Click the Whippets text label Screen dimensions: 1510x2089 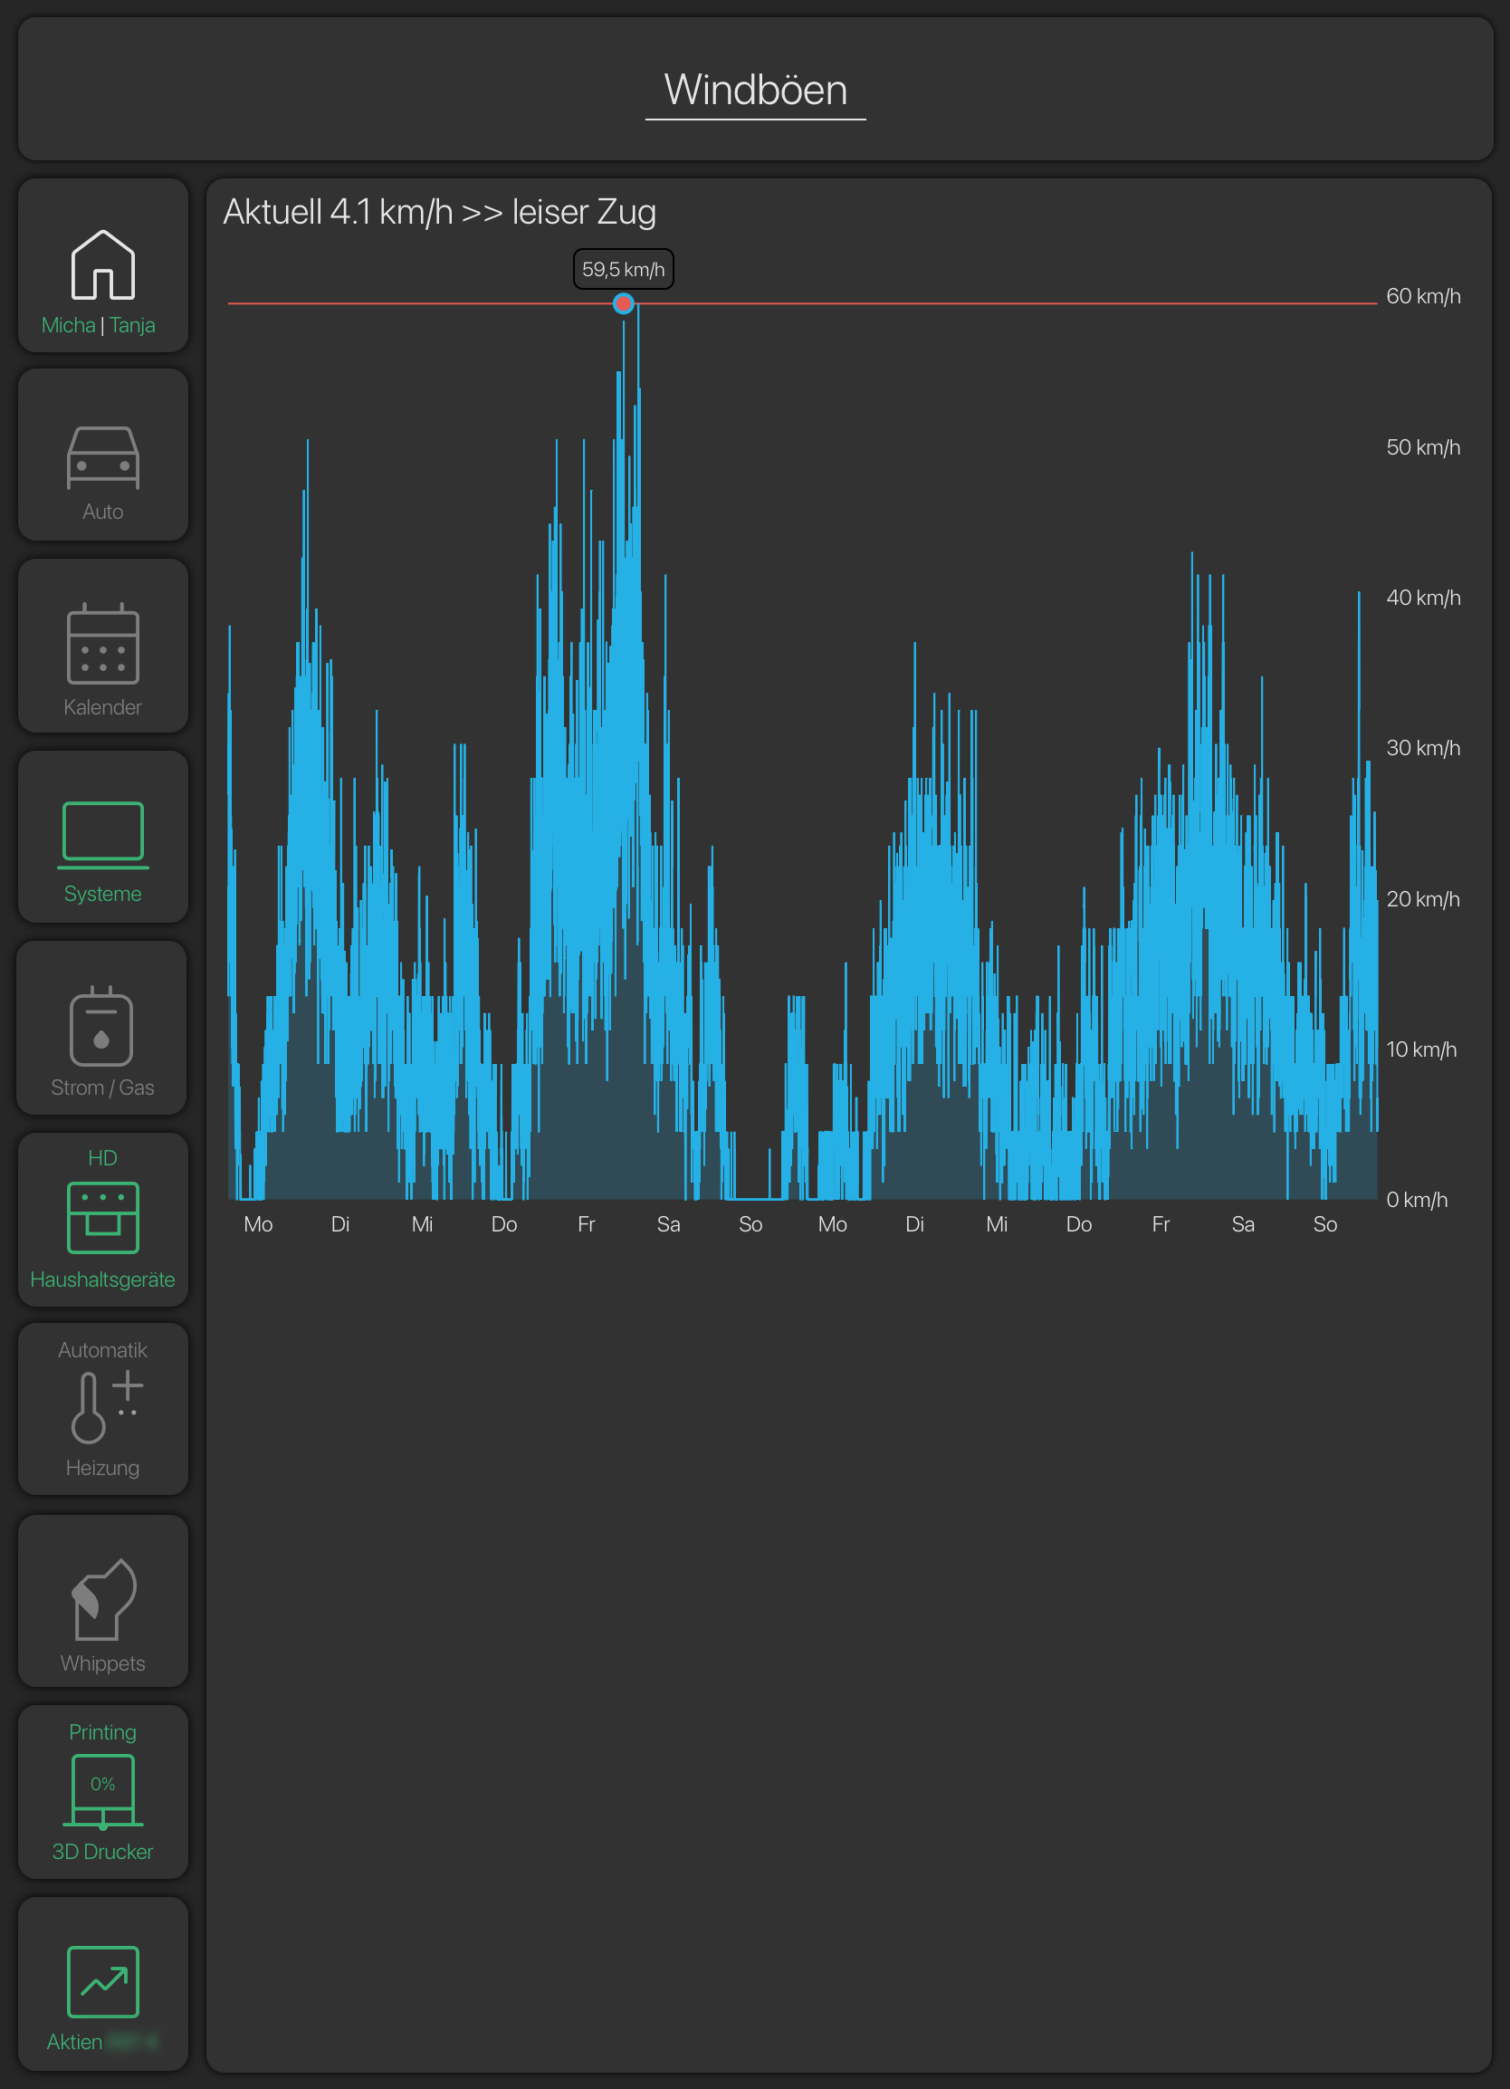point(103,1663)
